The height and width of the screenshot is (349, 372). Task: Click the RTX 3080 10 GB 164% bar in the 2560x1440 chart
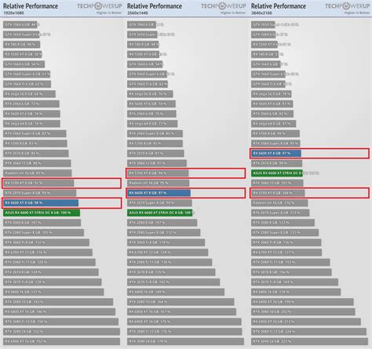click(x=181, y=302)
